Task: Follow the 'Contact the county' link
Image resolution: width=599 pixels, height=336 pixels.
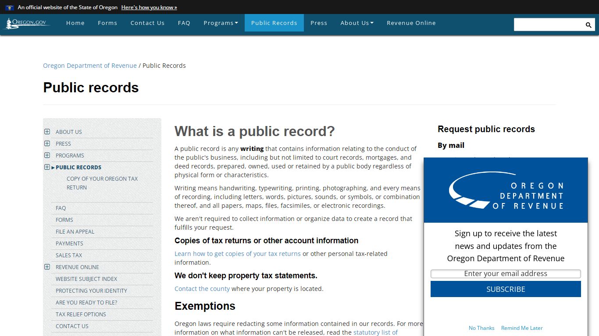Action: click(x=202, y=289)
